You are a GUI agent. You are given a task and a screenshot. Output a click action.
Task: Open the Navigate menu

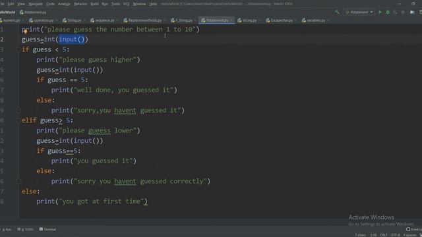coord(36,4)
